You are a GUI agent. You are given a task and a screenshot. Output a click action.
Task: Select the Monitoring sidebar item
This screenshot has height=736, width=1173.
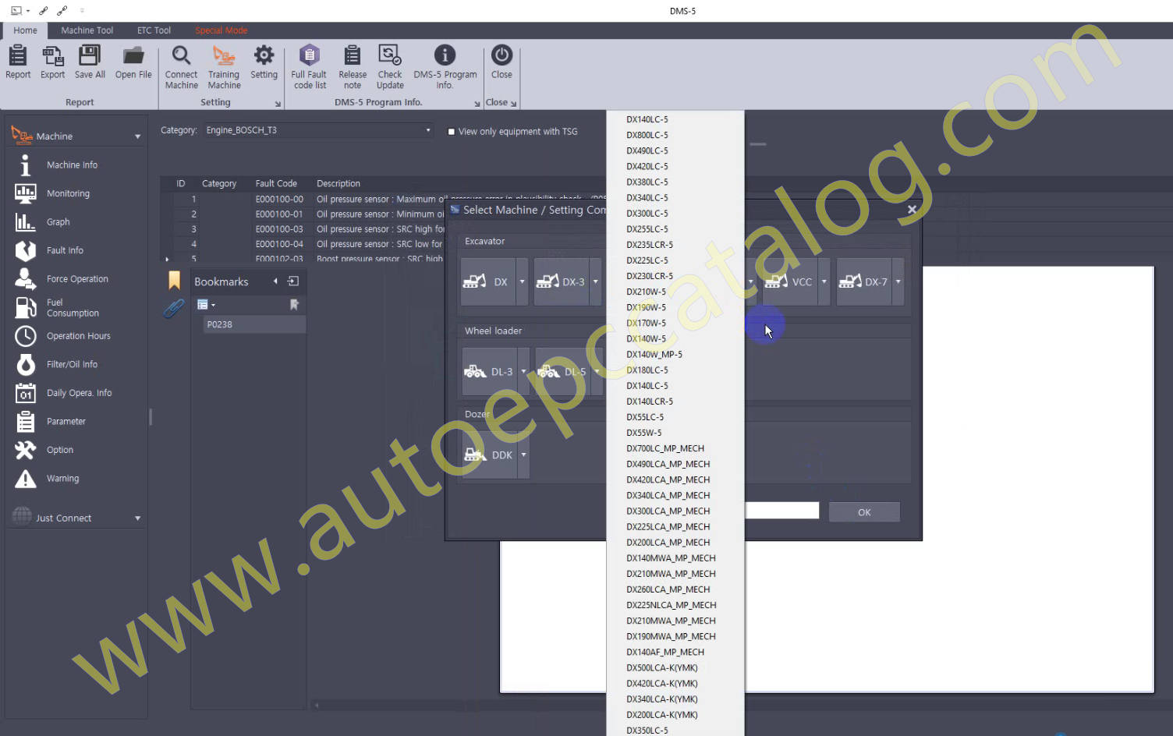point(68,193)
